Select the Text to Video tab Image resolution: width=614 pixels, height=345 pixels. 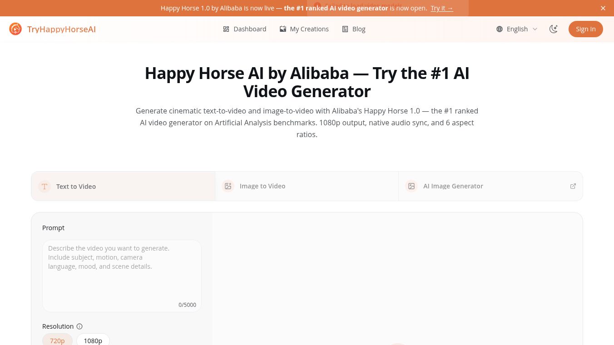(x=123, y=186)
